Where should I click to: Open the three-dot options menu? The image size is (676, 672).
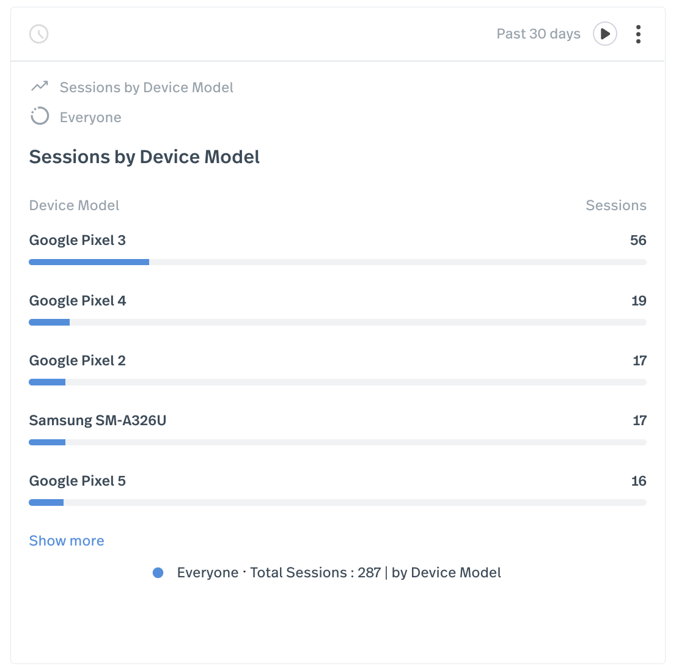point(638,34)
